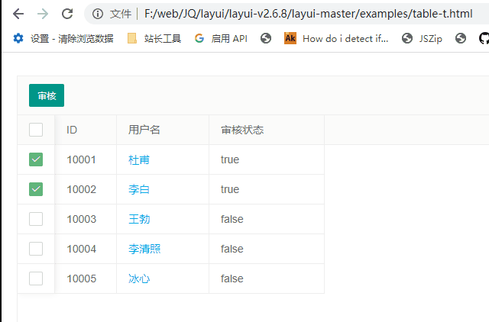The width and height of the screenshot is (489, 322).
Task: Click the username link 杜甫
Action: [139, 159]
